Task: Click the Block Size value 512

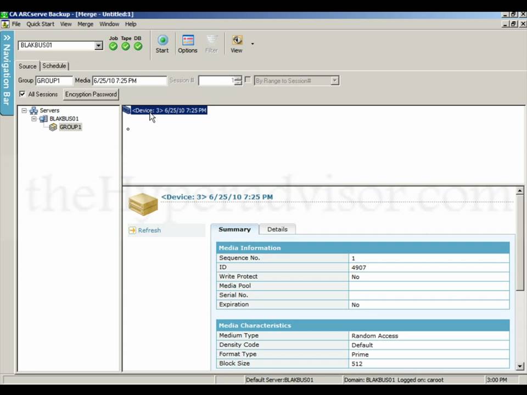Action: tap(357, 364)
